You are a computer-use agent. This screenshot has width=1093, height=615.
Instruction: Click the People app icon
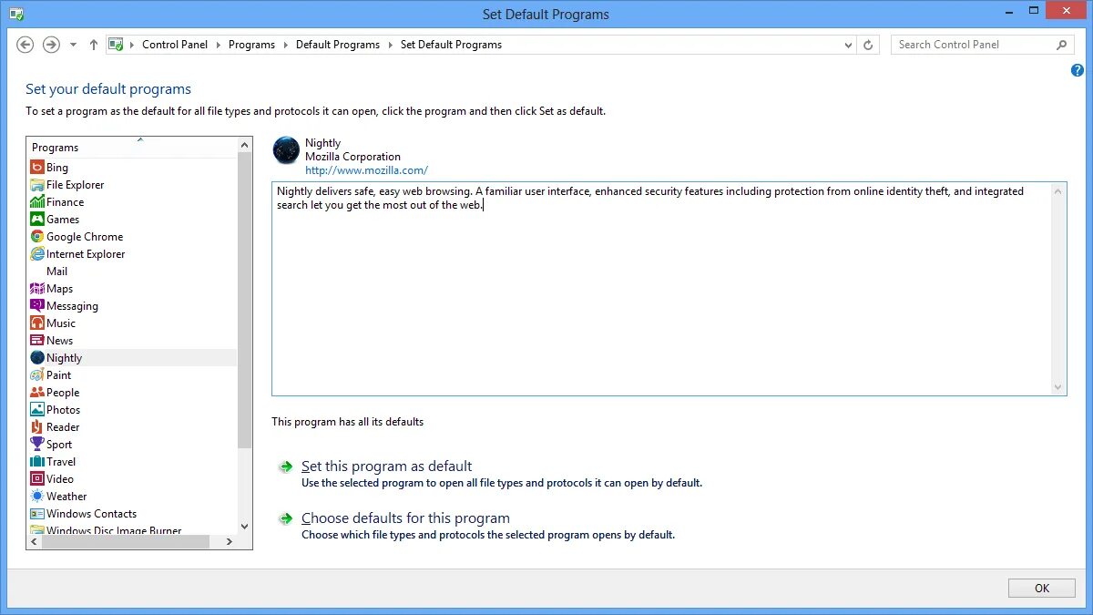coord(37,393)
